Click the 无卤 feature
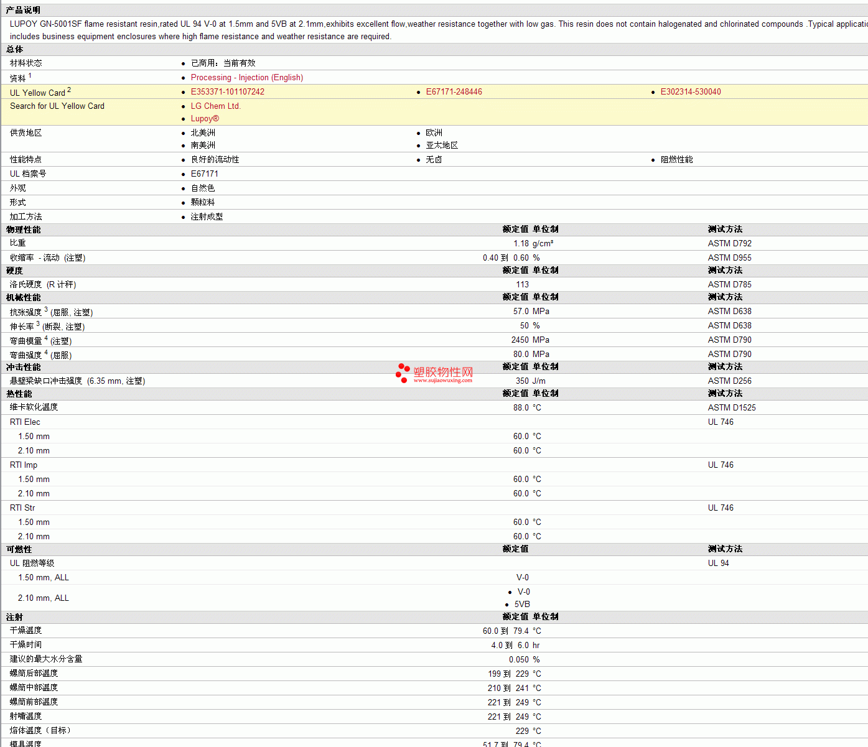The width and height of the screenshot is (868, 747). (434, 160)
